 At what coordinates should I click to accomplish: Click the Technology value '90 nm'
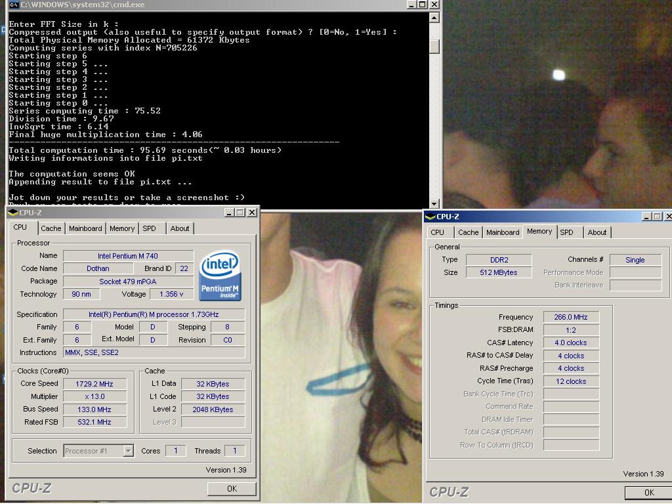pyautogui.click(x=81, y=295)
